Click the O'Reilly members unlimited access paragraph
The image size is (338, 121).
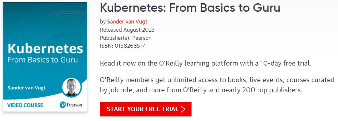(x=217, y=85)
